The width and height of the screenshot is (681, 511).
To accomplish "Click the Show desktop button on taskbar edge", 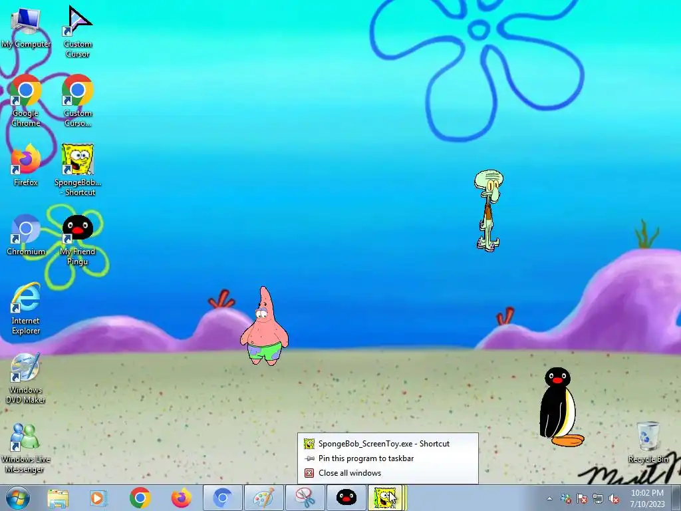I will [676, 498].
